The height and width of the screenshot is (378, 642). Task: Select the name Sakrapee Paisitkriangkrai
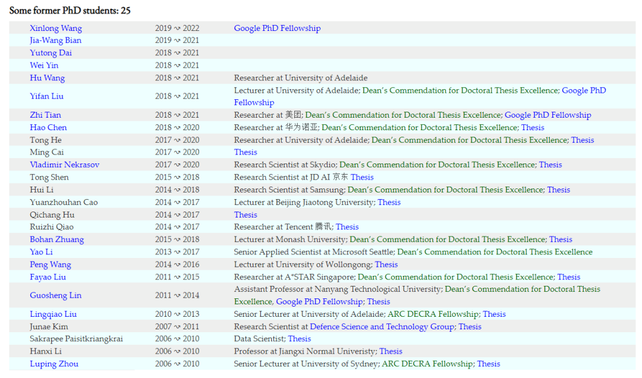76,339
